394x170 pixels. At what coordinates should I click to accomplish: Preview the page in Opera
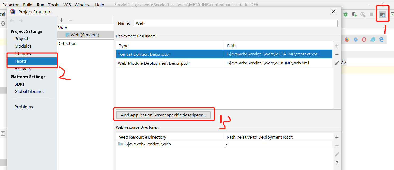[x=364, y=40]
